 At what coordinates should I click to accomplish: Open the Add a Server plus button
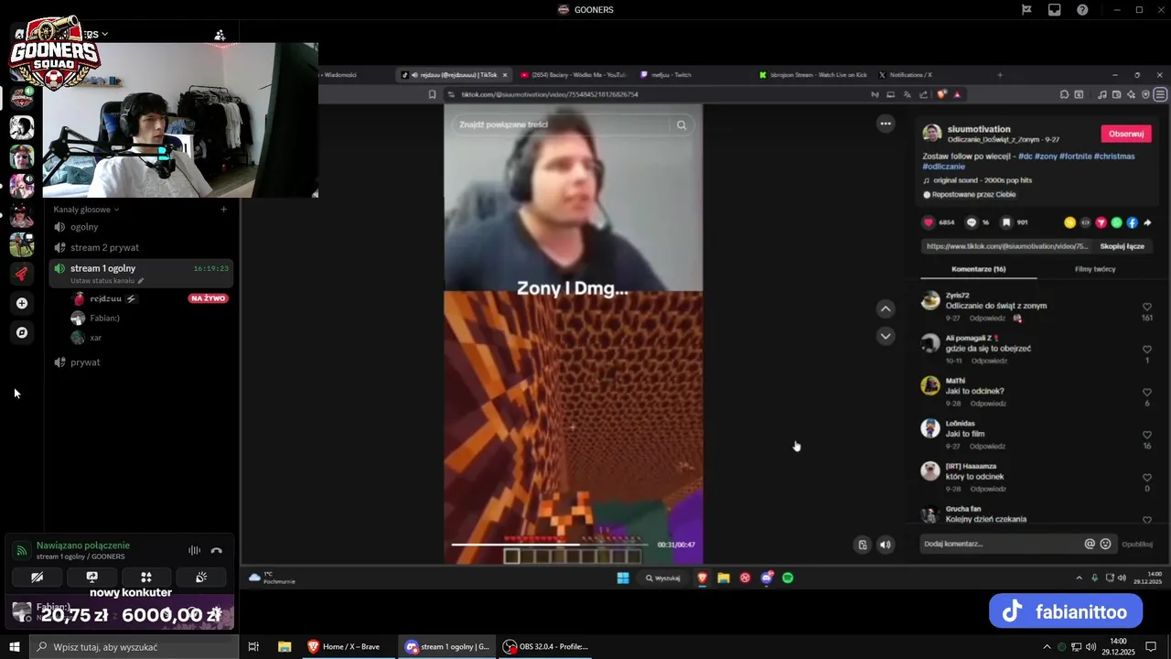tap(22, 303)
